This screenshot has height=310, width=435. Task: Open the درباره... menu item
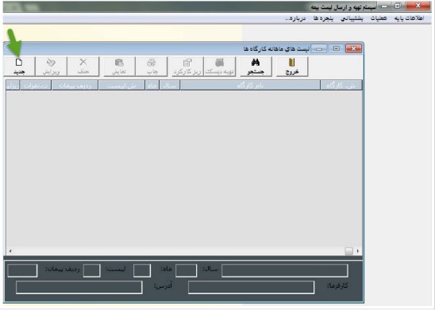click(295, 18)
